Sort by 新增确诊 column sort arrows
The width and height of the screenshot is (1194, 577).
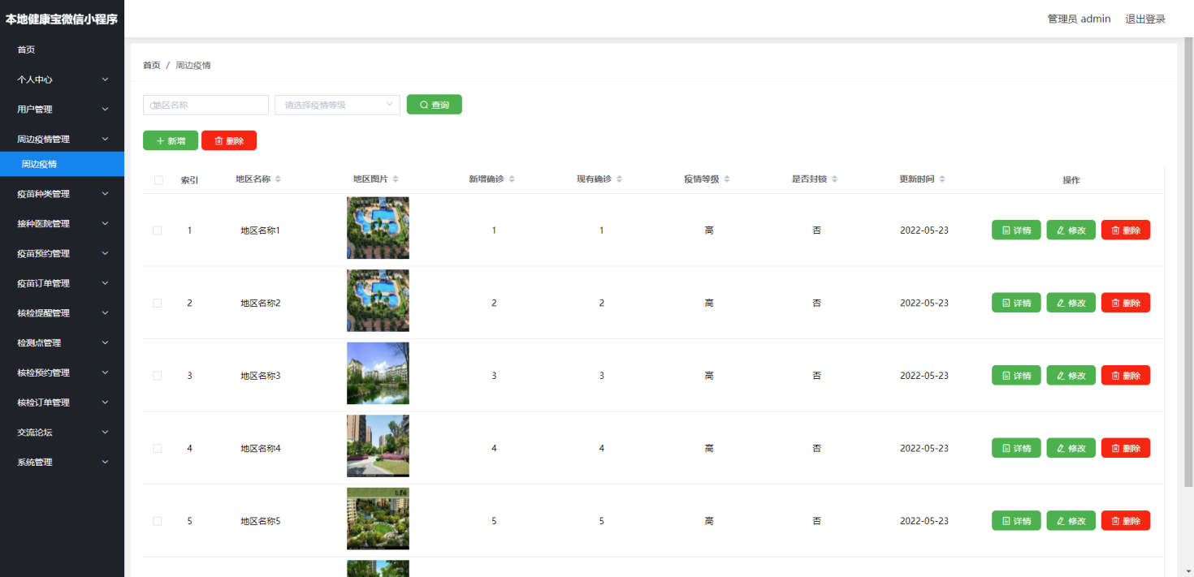click(511, 179)
